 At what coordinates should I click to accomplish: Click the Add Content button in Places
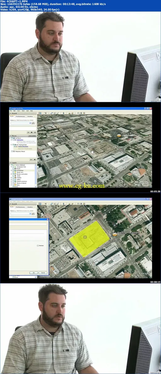pos(32,136)
